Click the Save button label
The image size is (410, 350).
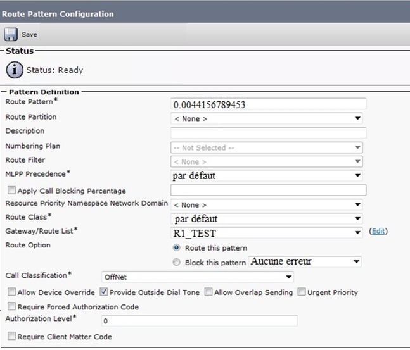point(29,35)
